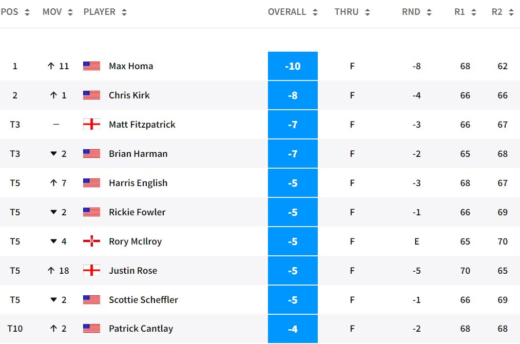The image size is (520, 344).
Task: Click the England flag beside Justin Rose
Action: click(91, 271)
